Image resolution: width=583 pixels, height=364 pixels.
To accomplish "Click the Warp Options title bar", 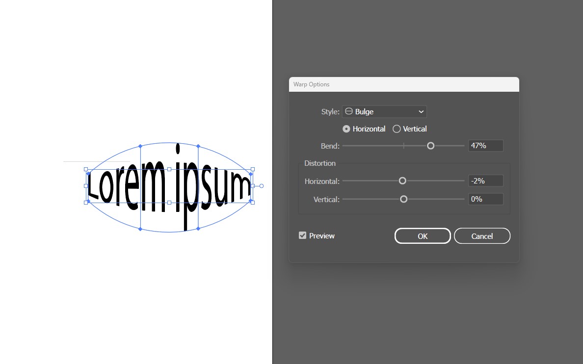I will tap(404, 84).
